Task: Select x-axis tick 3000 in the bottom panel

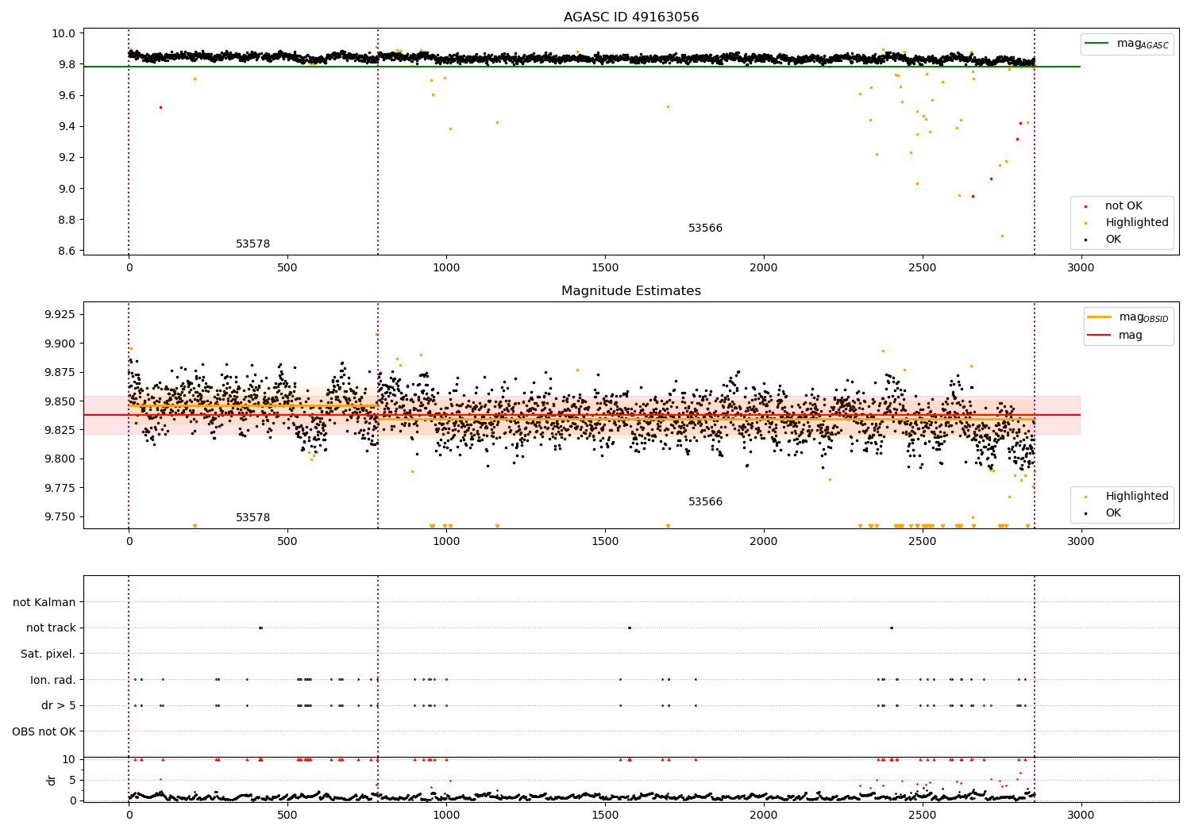Action: pyautogui.click(x=1081, y=816)
